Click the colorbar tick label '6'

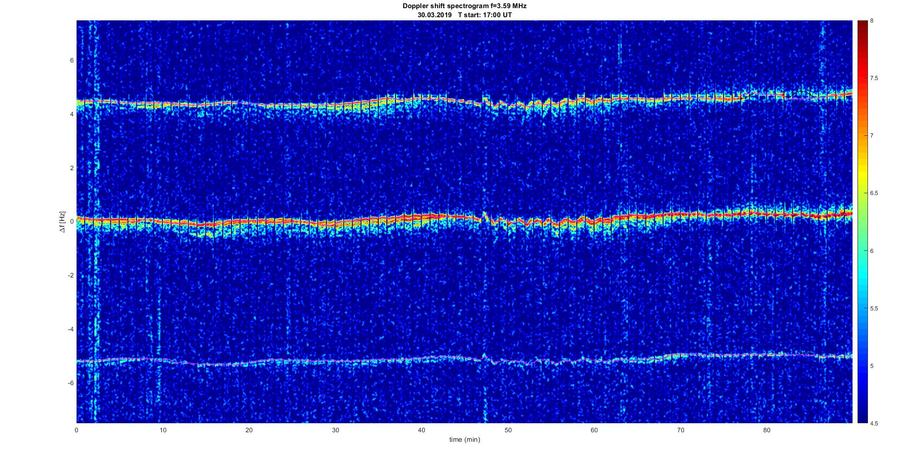click(x=872, y=251)
